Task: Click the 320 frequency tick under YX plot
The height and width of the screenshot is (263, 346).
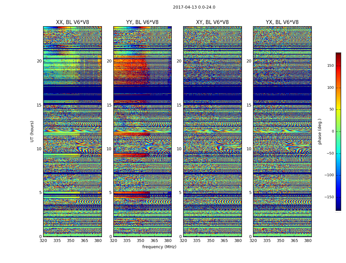Action: tap(253, 241)
